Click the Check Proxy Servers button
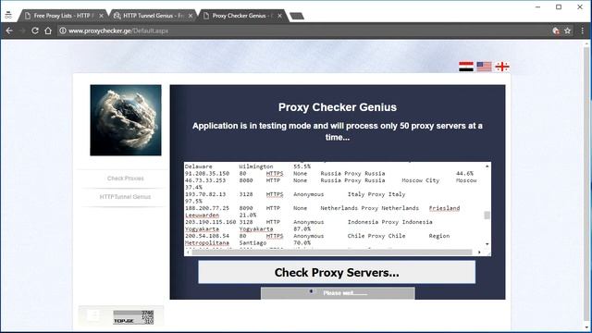The image size is (592, 333). tap(337, 272)
